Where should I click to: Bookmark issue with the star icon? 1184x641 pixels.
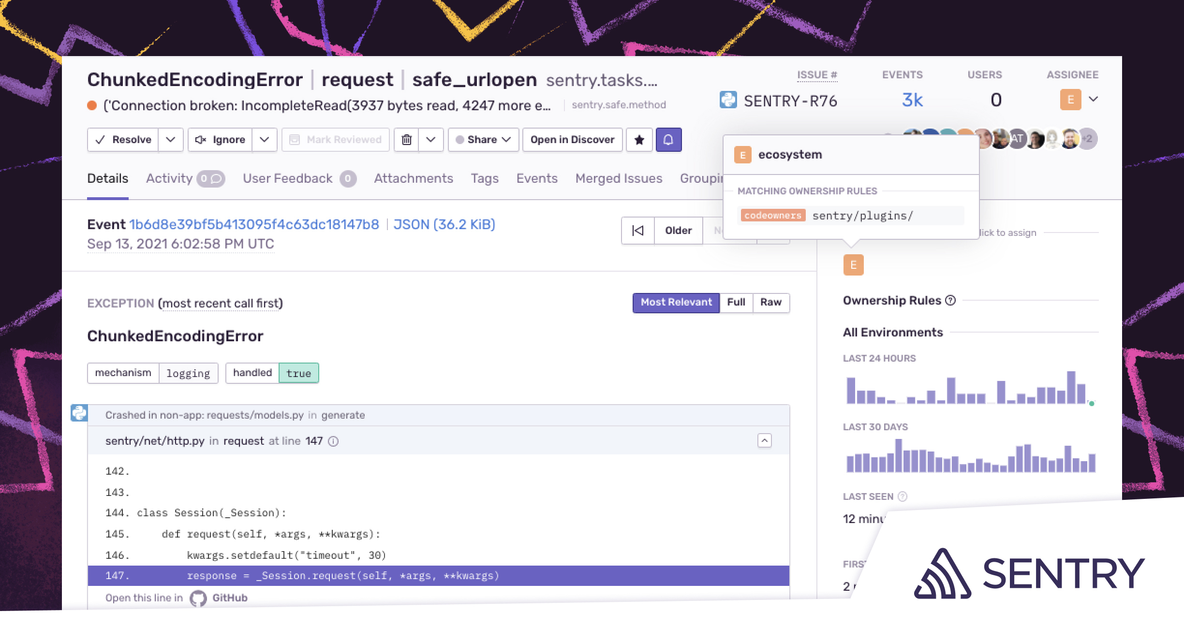639,140
